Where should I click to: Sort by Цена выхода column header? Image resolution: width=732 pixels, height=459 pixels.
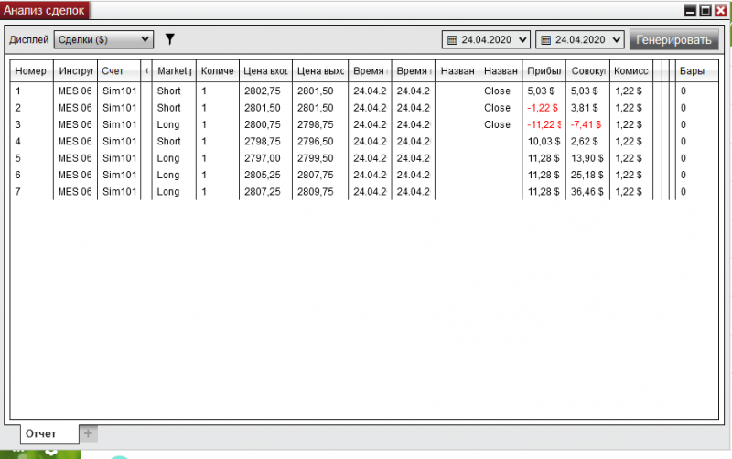pos(320,71)
